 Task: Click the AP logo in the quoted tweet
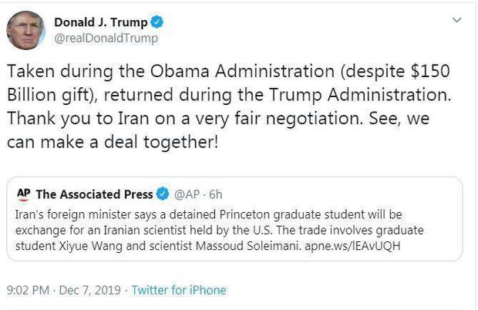pos(23,194)
